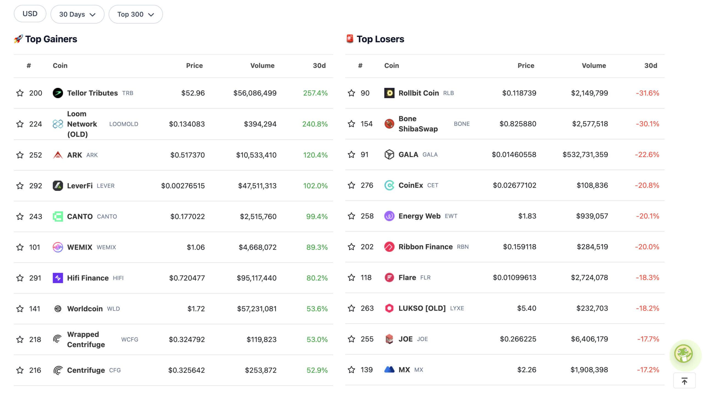Sort Top Gainers by 30d column

click(319, 66)
